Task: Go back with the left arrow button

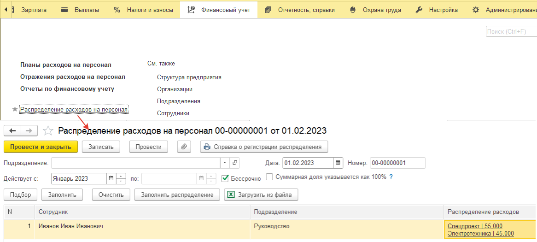Action: point(13,130)
